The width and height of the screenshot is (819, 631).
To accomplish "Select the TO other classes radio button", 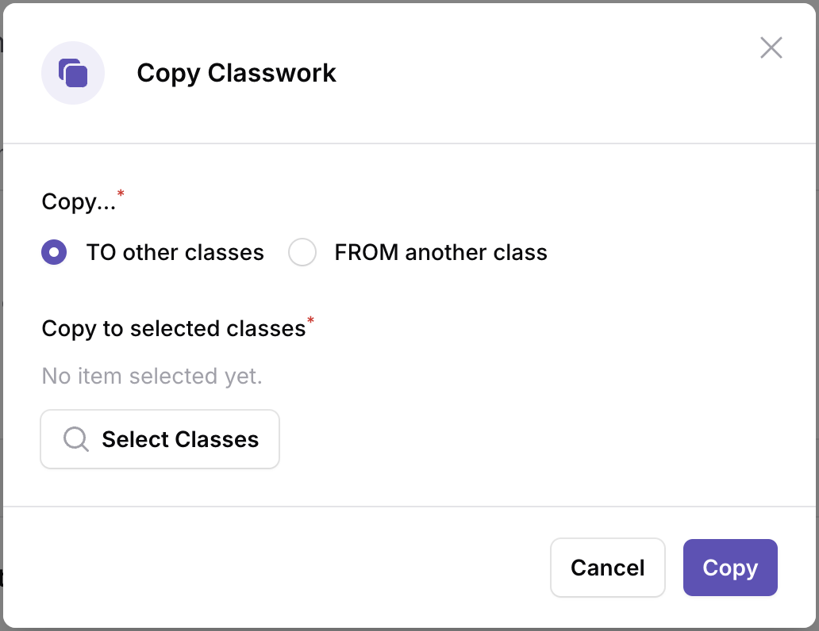I will coord(54,252).
